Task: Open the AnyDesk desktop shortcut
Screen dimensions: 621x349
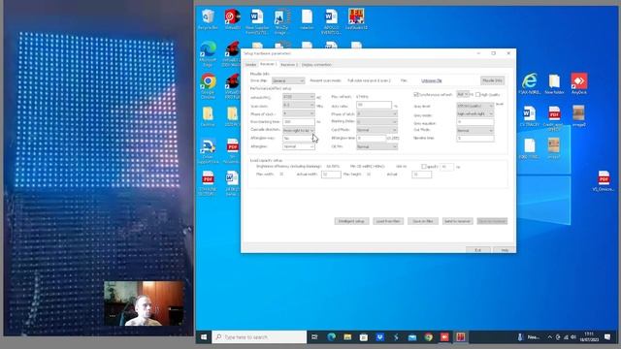Action: [x=578, y=83]
